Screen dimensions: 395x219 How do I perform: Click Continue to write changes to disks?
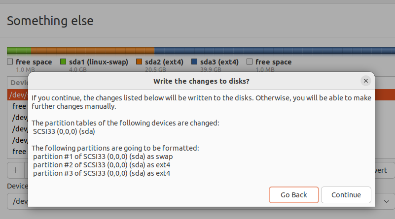coord(346,195)
